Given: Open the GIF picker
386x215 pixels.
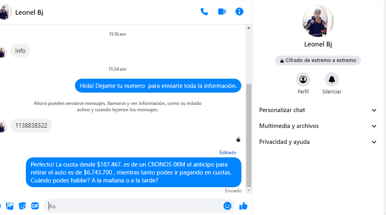Looking at the screenshot, I should pyautogui.click(x=35, y=206).
